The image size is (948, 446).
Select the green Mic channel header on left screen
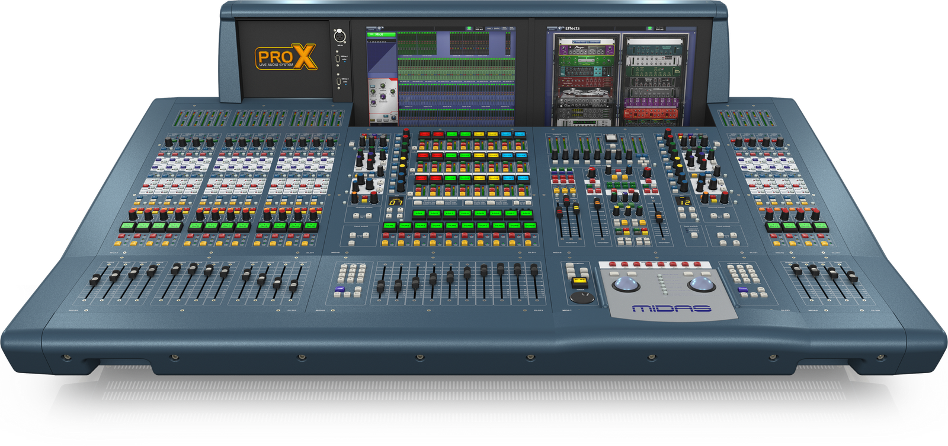click(380, 35)
